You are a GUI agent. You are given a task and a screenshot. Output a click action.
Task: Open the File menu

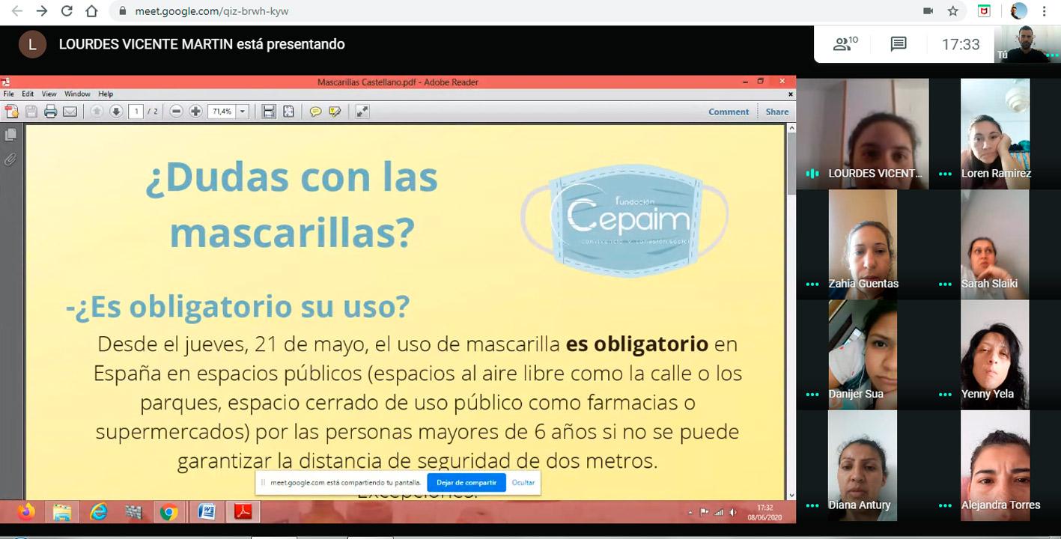pyautogui.click(x=8, y=94)
